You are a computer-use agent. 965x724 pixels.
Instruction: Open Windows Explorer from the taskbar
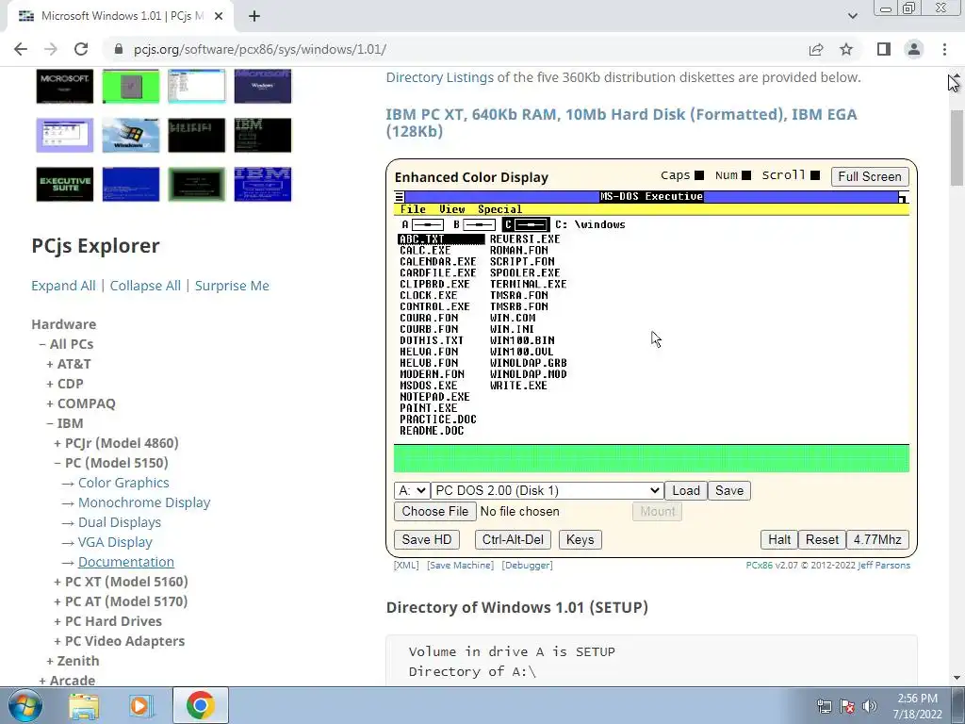pos(83,705)
